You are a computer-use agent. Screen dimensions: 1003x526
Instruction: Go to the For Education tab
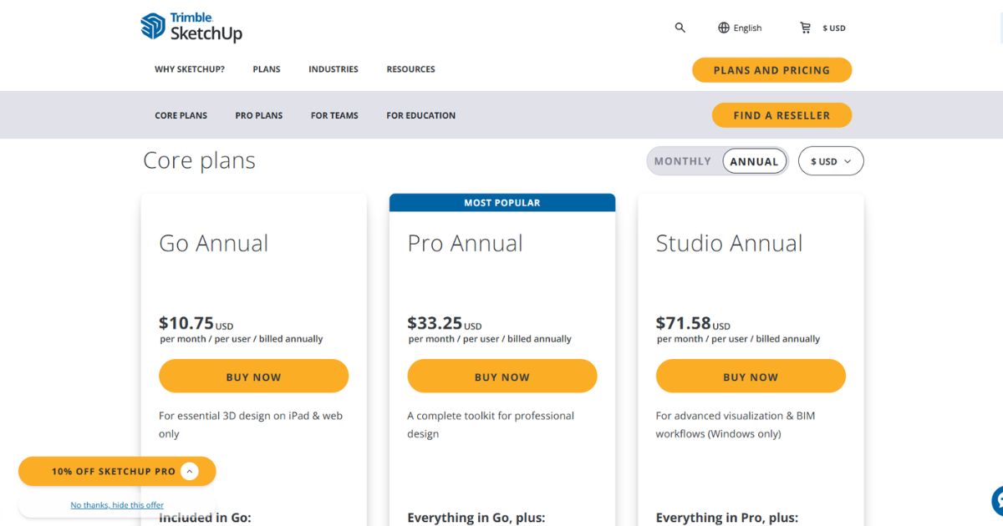[420, 115]
